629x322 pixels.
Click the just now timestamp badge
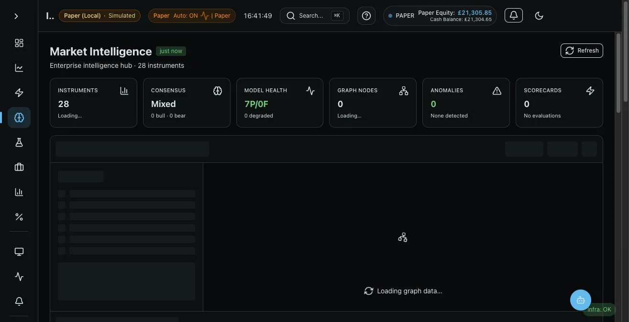pos(171,51)
